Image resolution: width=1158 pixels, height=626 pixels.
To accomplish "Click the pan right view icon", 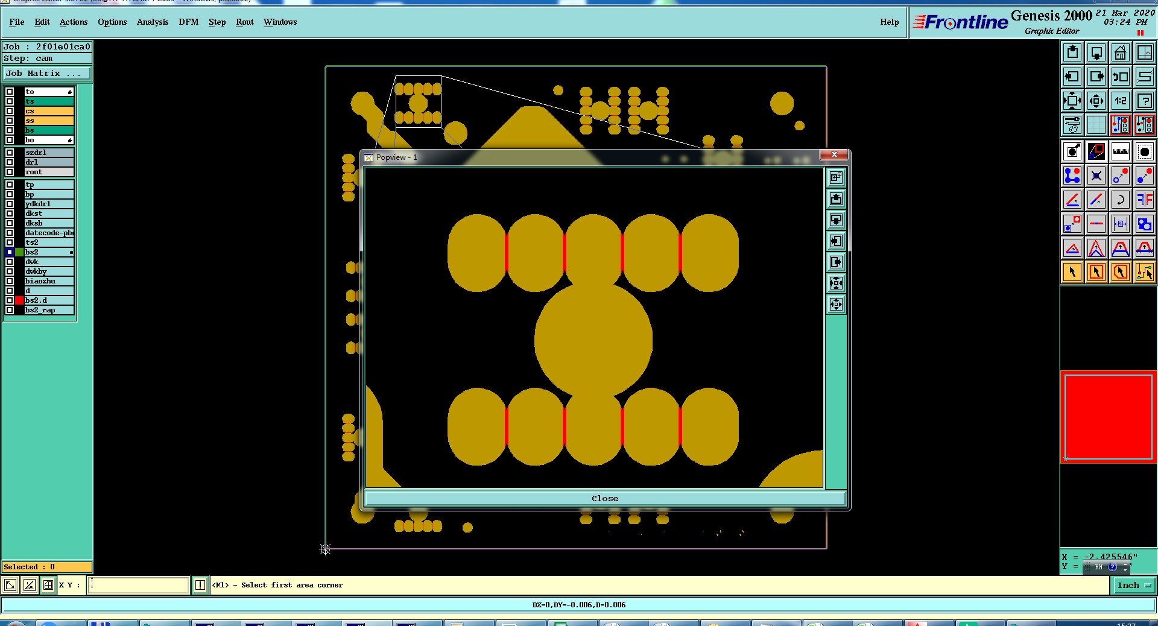I will [x=1096, y=77].
